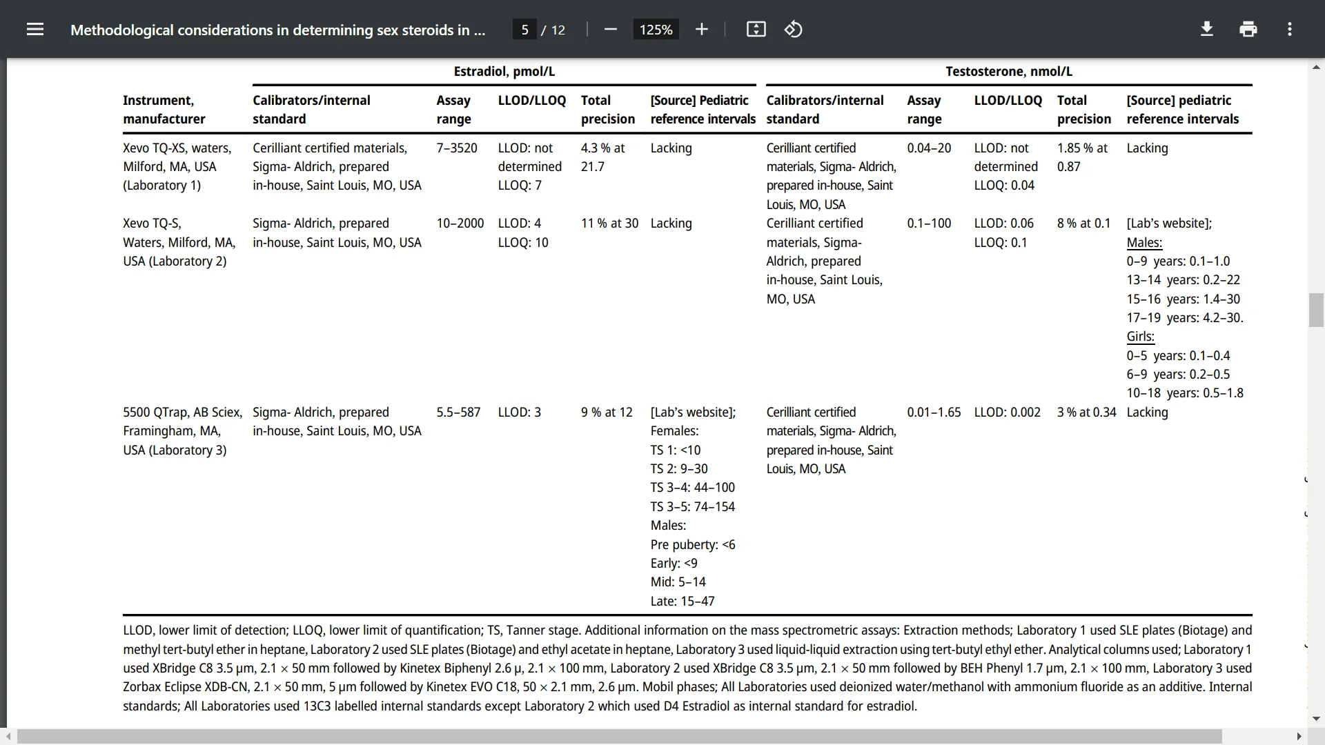The width and height of the screenshot is (1325, 745).
Task: Click the 'Xevo TQ-XS, waters,' text
Action: (x=177, y=148)
